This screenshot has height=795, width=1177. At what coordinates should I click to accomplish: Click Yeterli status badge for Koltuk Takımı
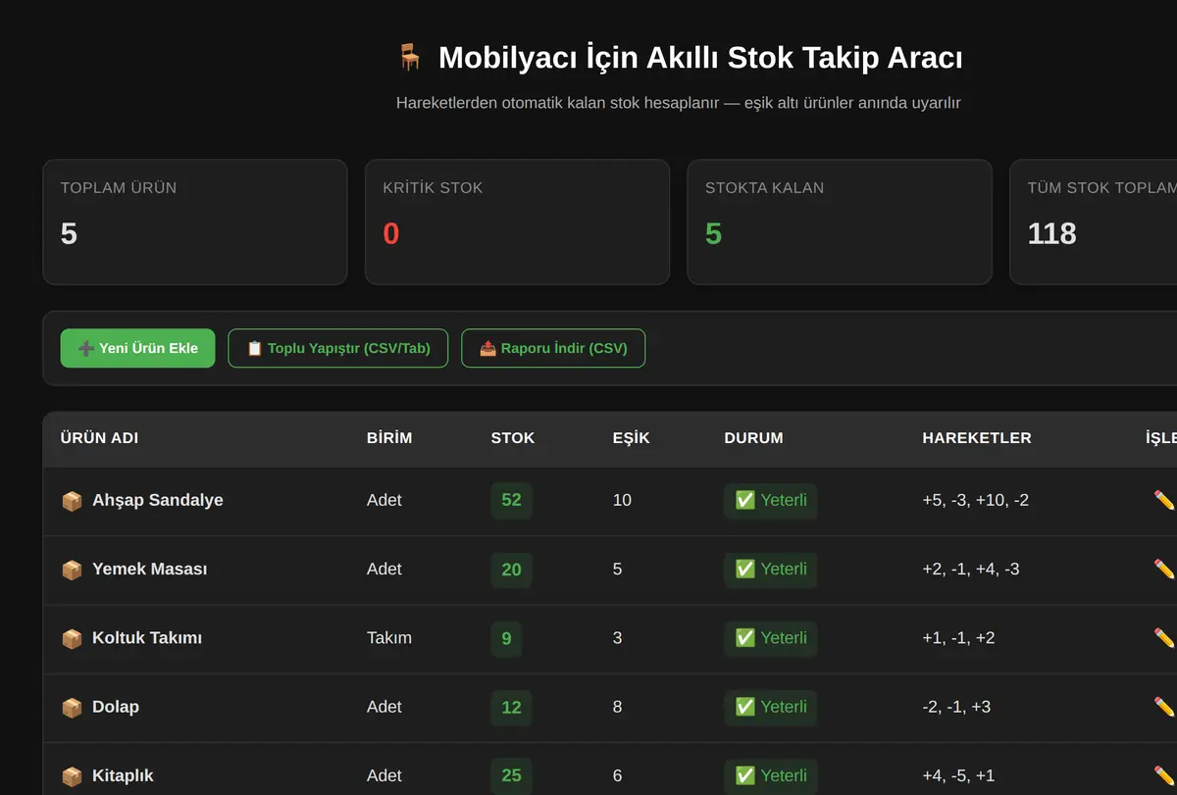click(x=771, y=638)
